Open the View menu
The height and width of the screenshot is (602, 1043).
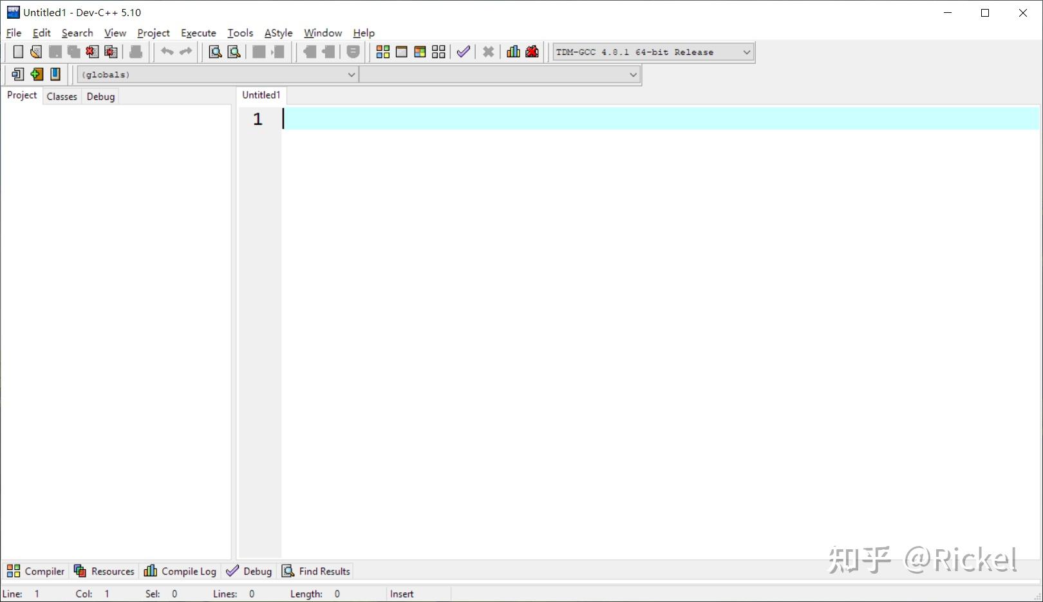tap(115, 33)
